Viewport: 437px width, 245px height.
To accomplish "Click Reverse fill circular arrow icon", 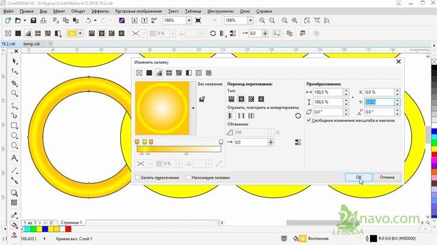I will pos(298,116).
